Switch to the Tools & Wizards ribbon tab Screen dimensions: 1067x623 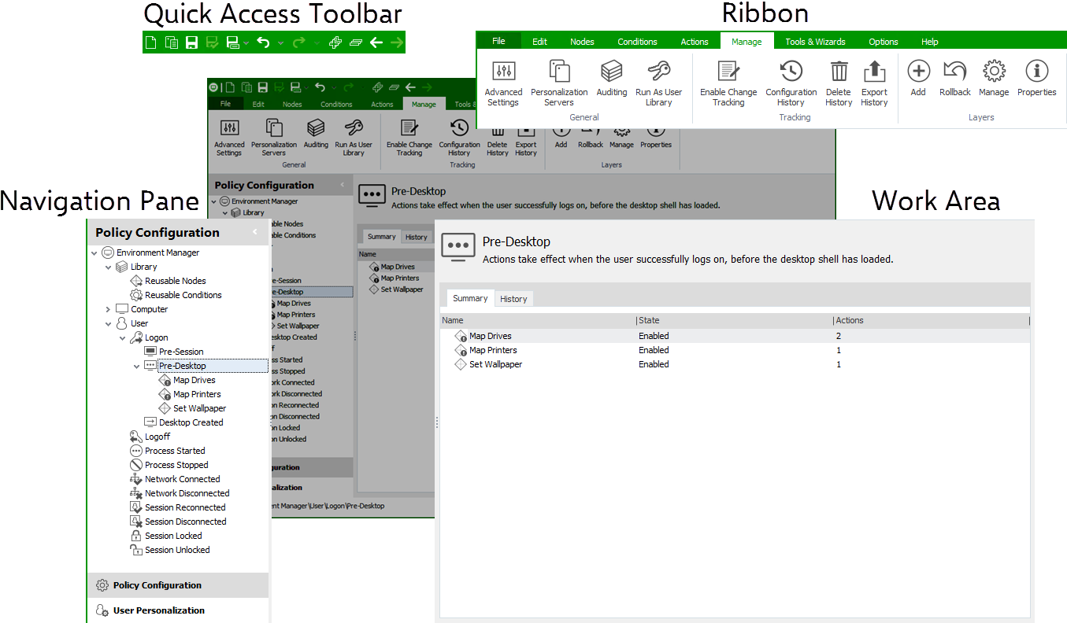pos(815,42)
